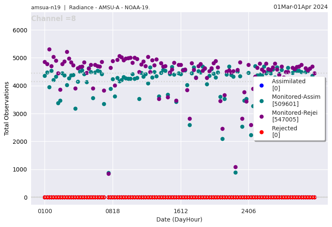Click the amsua-n19 Radiance plot title
The image size is (332, 227).
point(90,8)
